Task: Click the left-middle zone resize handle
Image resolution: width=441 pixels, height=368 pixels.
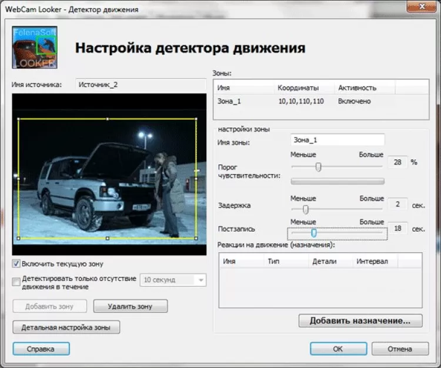Action: (19, 179)
